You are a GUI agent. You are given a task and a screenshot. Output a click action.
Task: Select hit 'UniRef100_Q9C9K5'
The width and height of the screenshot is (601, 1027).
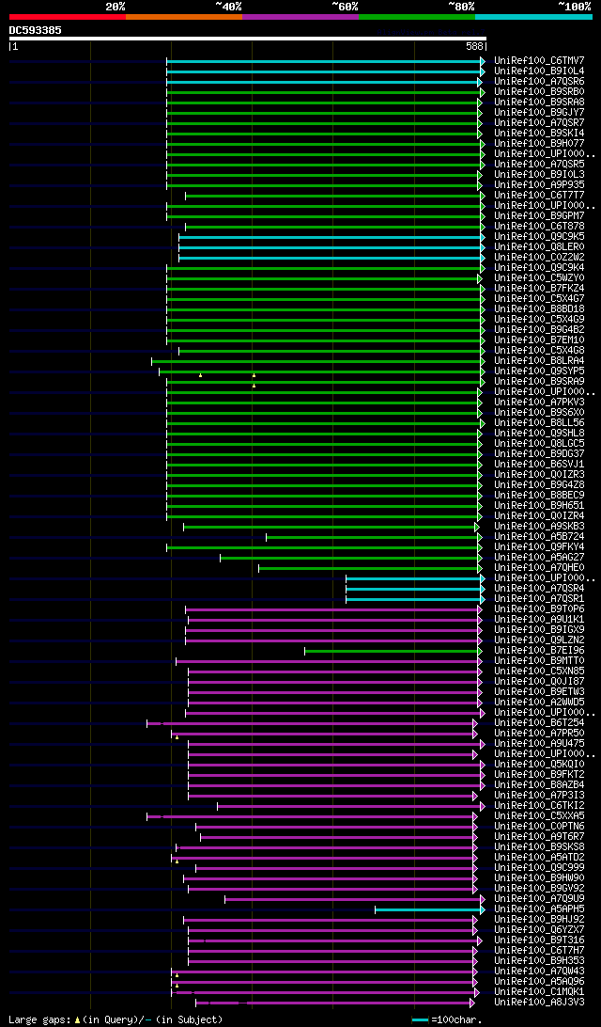coord(539,237)
